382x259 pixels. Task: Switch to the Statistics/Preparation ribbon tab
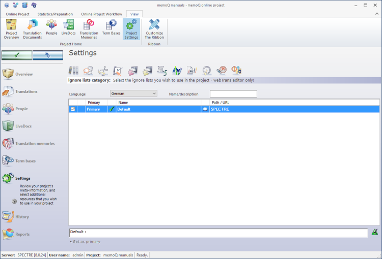(x=55, y=14)
